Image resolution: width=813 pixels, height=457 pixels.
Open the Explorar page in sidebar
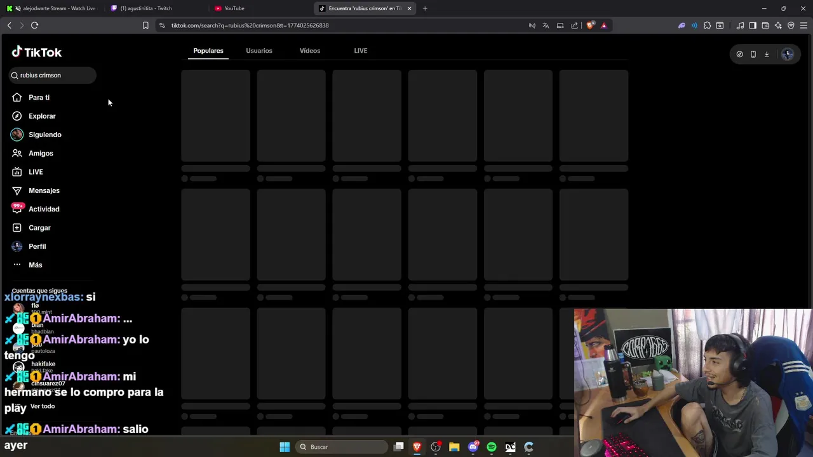34,116
